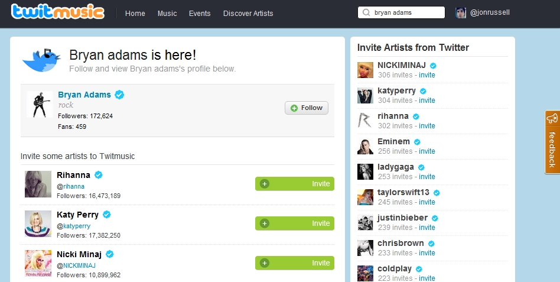
Task: Open the Home menu item
Action: coord(135,13)
